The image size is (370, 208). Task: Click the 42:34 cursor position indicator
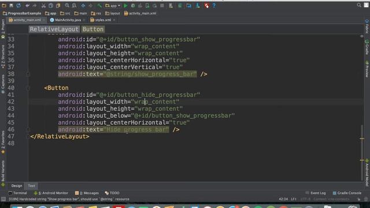point(283,199)
